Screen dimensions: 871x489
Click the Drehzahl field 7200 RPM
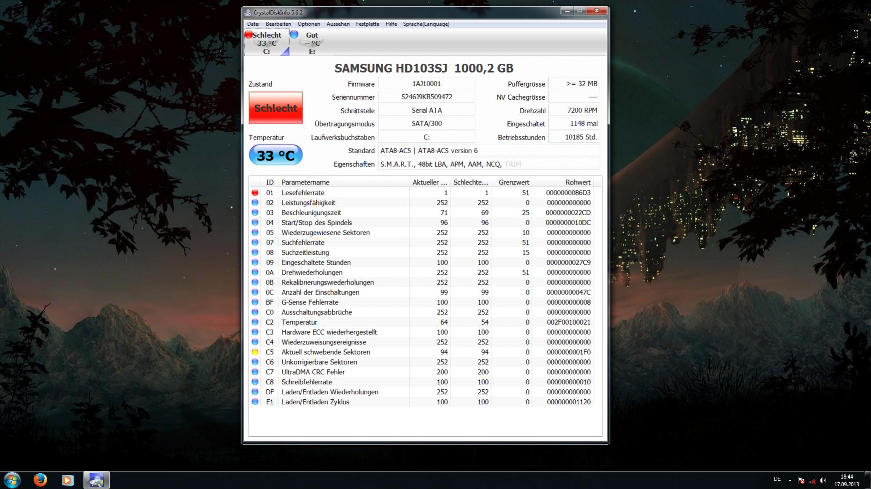574,110
